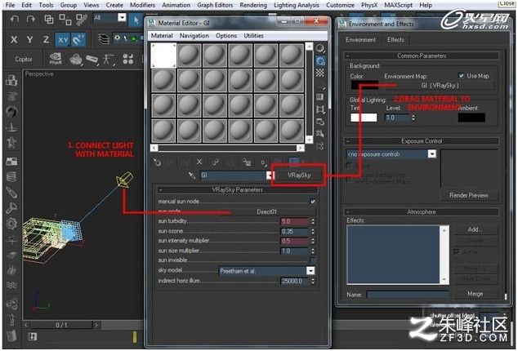Click the Make Preview icon
The width and height of the screenshot is (518, 351).
[320, 109]
